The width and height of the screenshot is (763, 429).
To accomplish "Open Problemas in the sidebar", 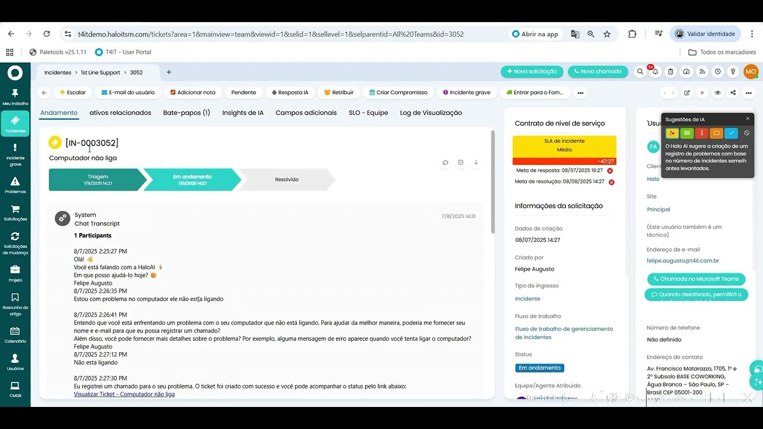I will (x=15, y=185).
